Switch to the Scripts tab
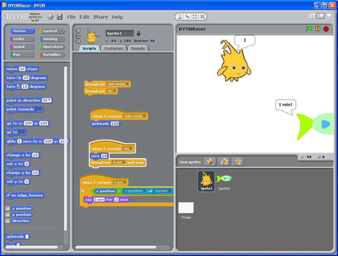This screenshot has width=338, height=256. click(89, 48)
